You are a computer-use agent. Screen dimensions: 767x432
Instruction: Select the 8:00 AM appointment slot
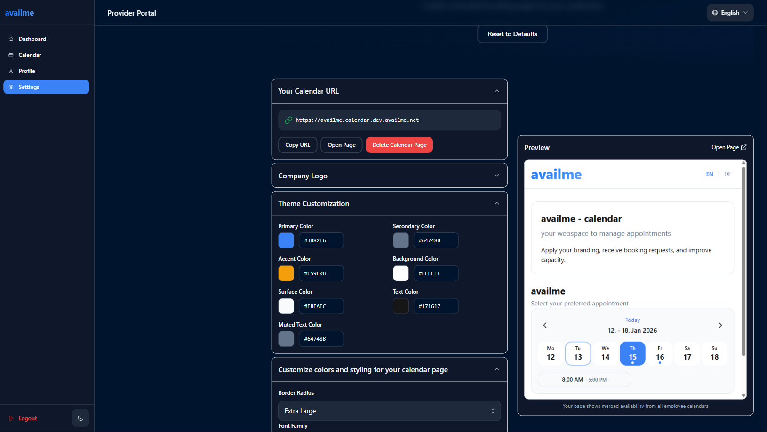tap(584, 379)
